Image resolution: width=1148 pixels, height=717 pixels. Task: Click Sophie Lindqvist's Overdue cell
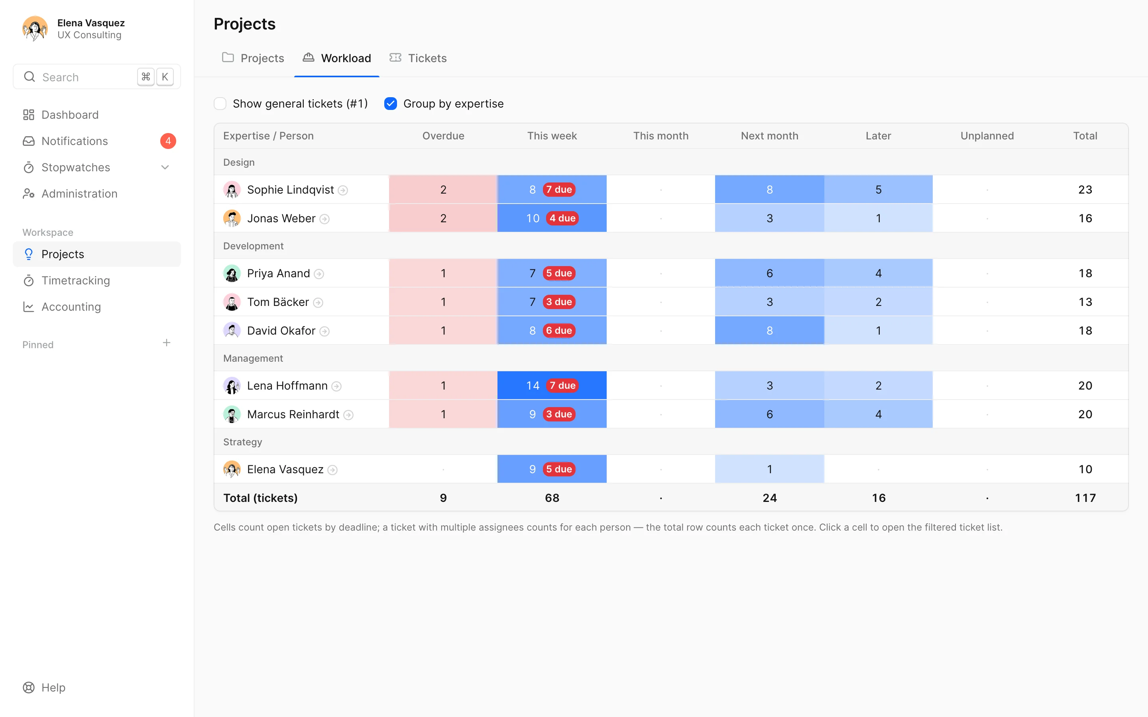[x=443, y=190]
